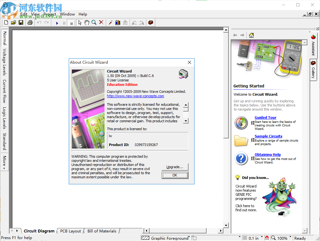Print the document with the printer icon
The image size is (320, 241).
pyautogui.click(x=30, y=22)
